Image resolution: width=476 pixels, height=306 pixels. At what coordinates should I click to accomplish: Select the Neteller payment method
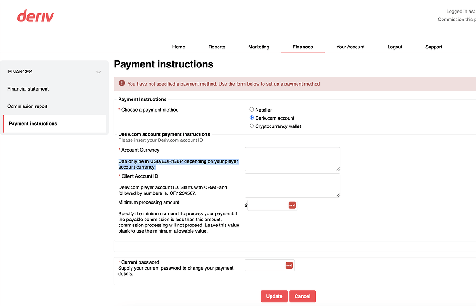[251, 110]
